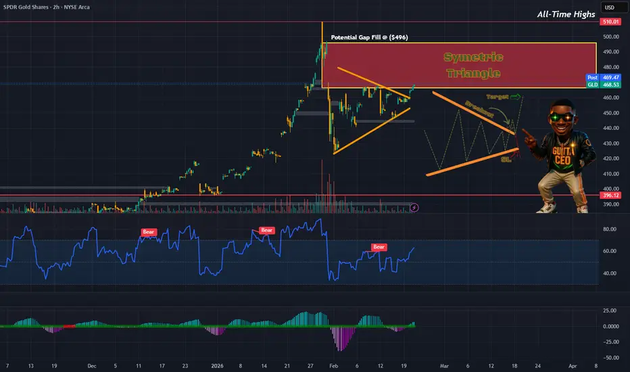Click the 410.00 price axis label

coord(610,174)
